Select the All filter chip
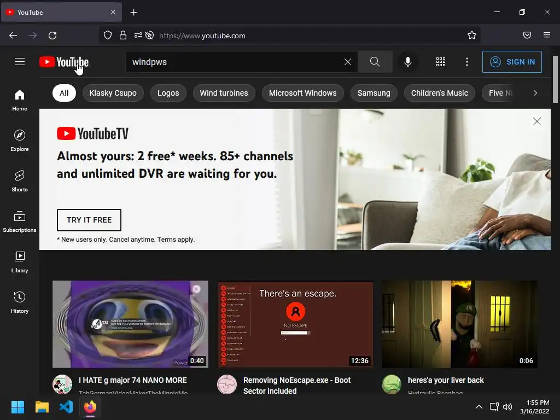This screenshot has width=560, height=420. point(64,93)
